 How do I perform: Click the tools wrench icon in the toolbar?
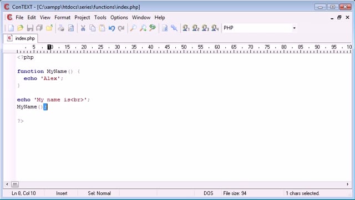click(x=174, y=28)
